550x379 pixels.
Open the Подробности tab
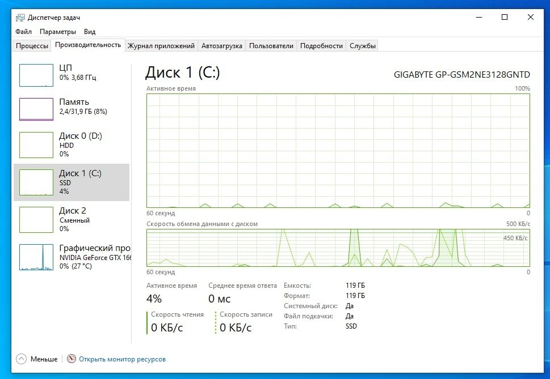pos(321,46)
